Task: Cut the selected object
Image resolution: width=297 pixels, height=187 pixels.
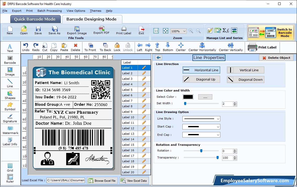Action: pyautogui.click(x=45, y=47)
